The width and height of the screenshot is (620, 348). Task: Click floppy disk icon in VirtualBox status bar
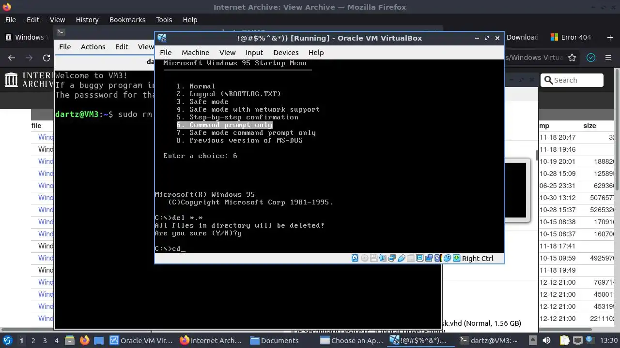click(x=373, y=258)
